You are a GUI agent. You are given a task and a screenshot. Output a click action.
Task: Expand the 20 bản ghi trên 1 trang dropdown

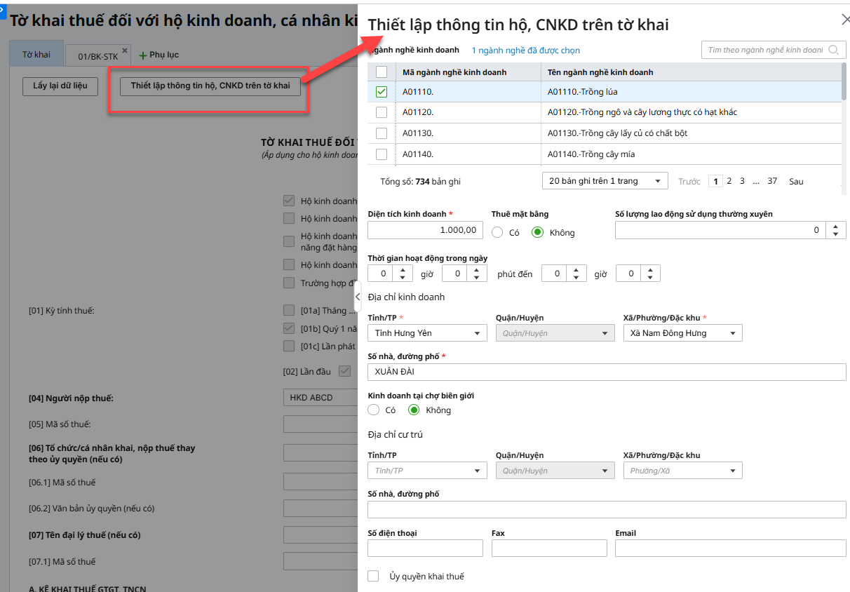[x=605, y=181]
